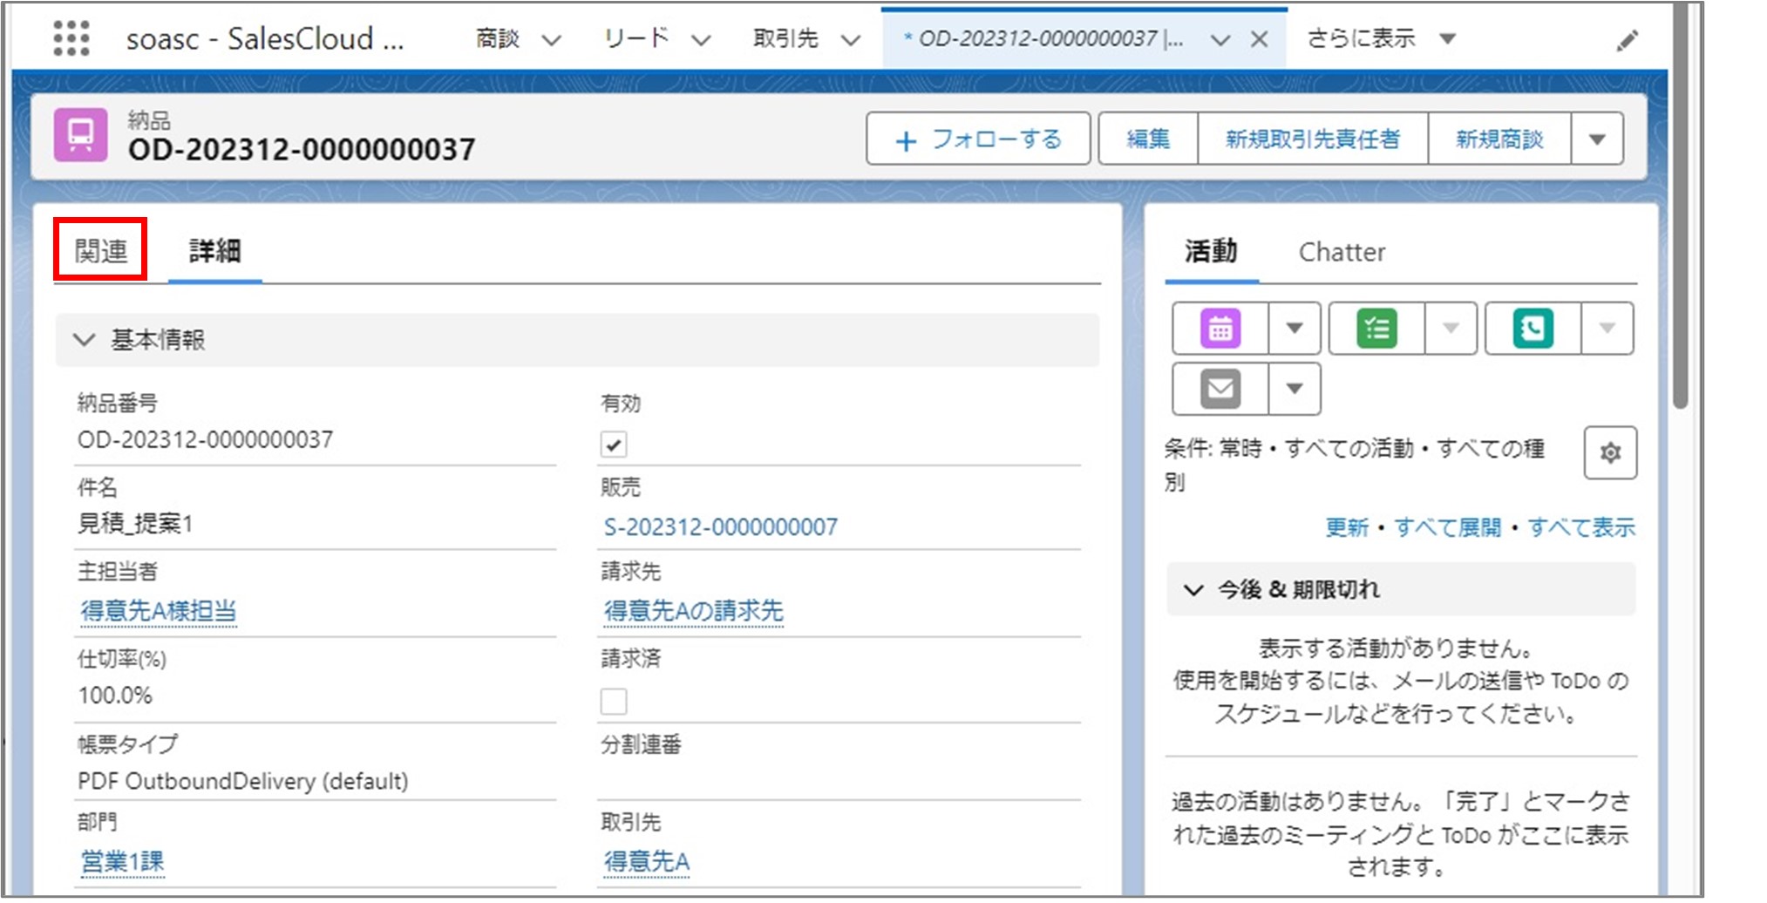Open ToDo task dropdown arrow

1451,329
